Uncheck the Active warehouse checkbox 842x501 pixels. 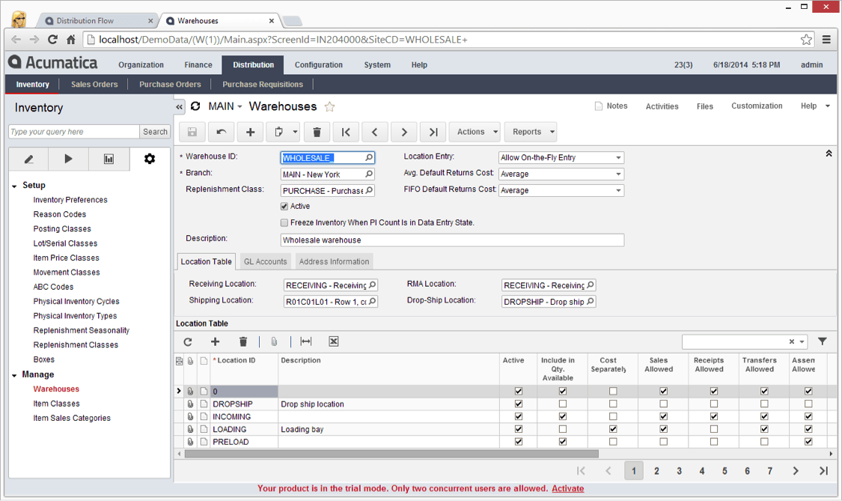pos(284,207)
